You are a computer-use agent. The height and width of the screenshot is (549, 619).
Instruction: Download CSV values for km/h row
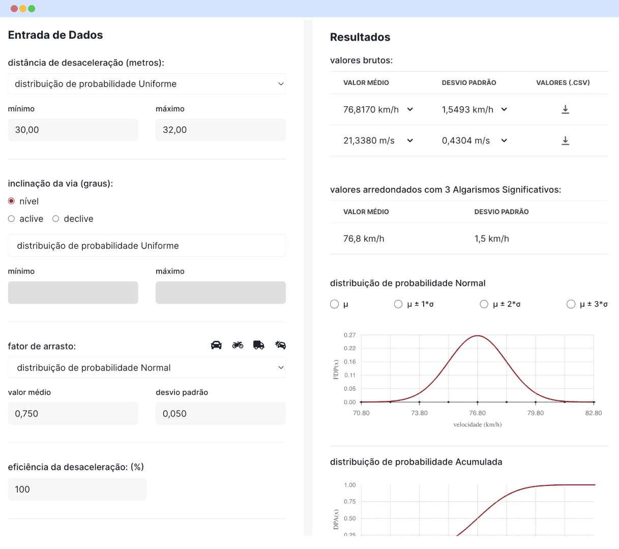coord(565,109)
